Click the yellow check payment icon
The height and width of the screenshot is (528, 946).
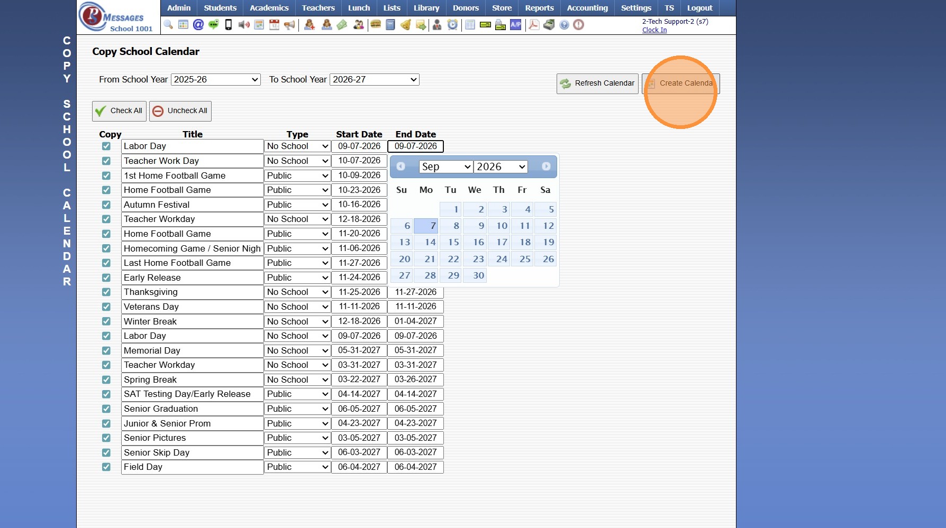click(x=485, y=25)
